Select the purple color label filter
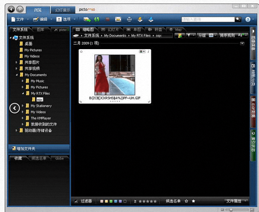Image resolution: width=259 pixels, height=212 pixels. click(x=120, y=201)
